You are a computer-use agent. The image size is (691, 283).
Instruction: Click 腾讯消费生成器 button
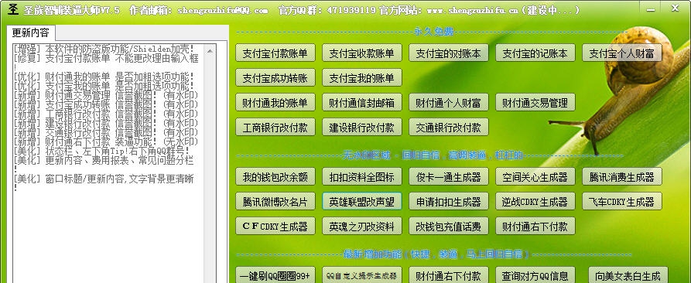(622, 176)
